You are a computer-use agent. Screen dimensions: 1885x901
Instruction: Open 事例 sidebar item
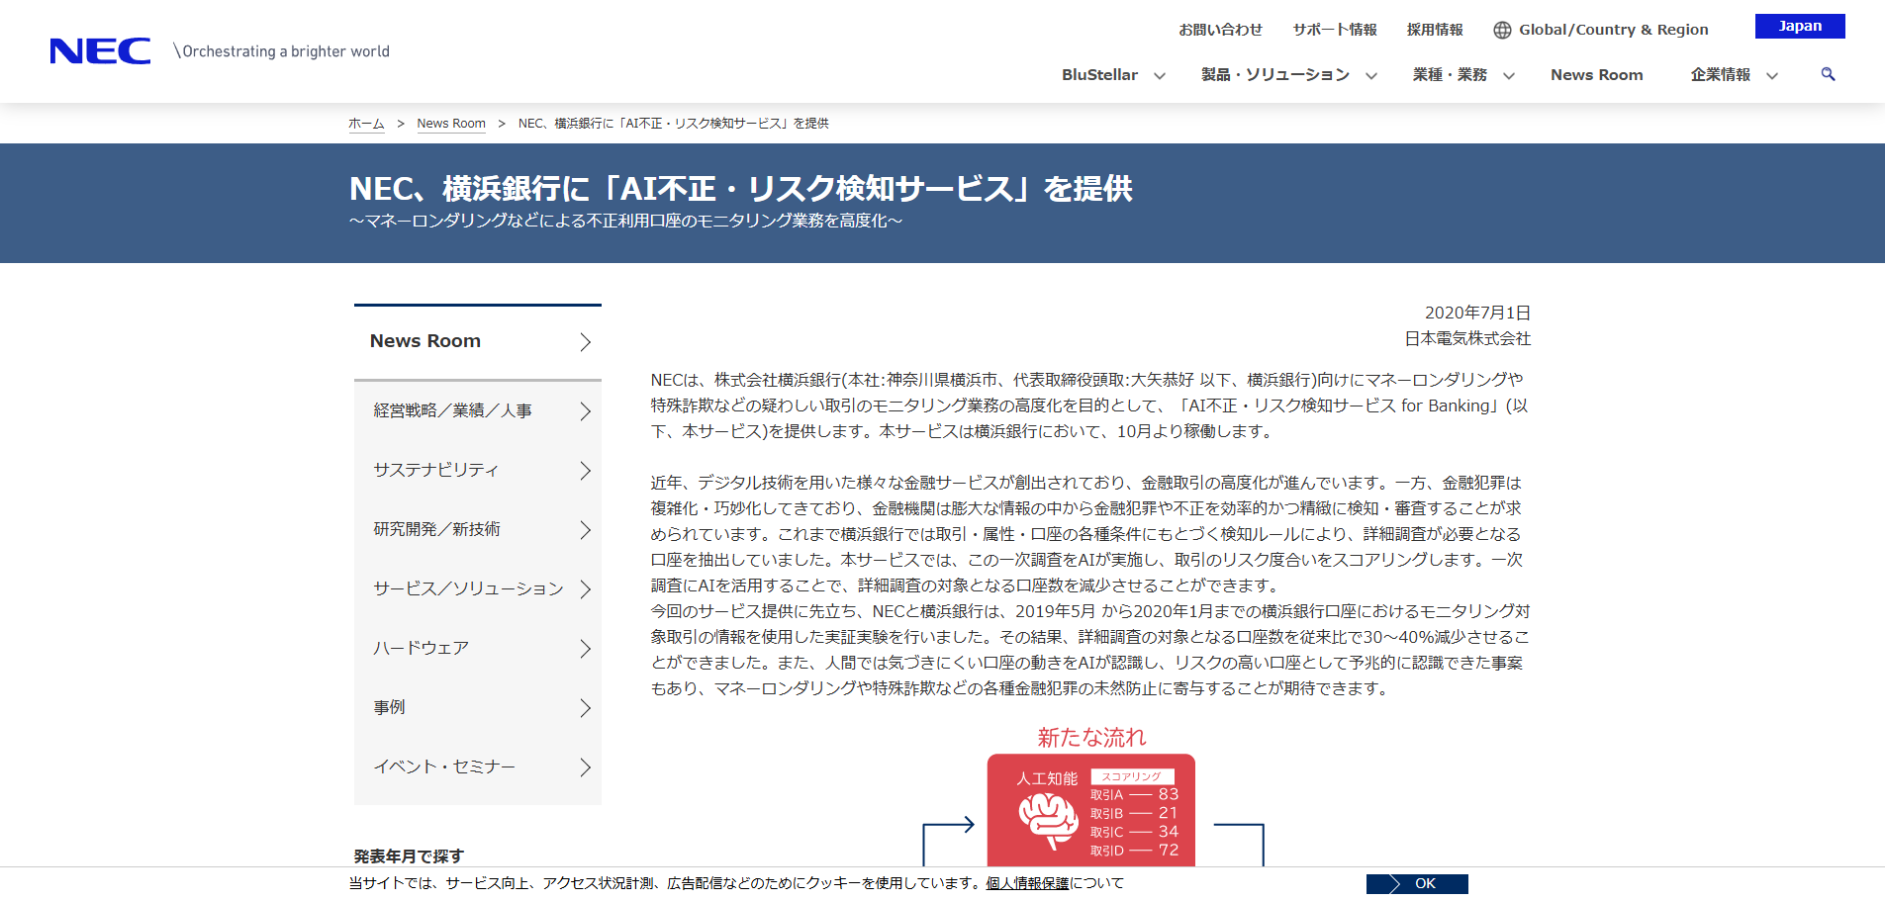click(x=478, y=707)
